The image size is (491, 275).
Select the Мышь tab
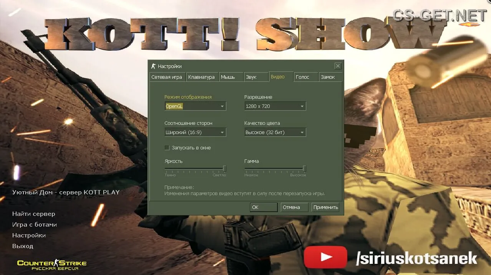pyautogui.click(x=231, y=77)
